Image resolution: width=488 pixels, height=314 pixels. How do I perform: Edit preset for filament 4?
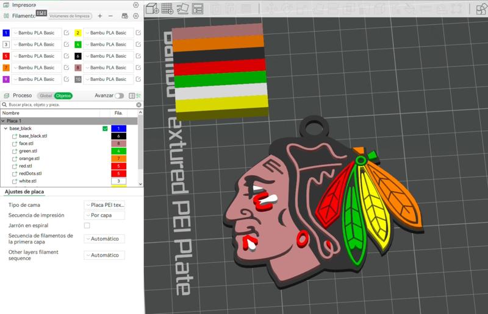(x=138, y=44)
